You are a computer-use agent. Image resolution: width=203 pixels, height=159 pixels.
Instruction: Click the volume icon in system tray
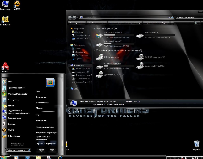186,158
